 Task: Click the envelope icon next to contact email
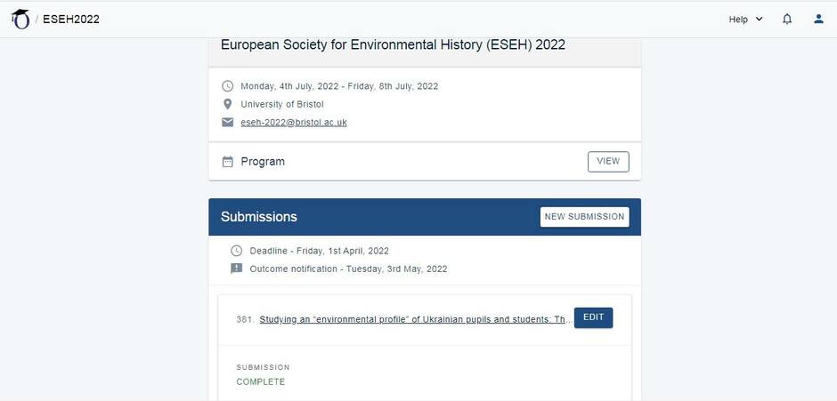tap(227, 122)
